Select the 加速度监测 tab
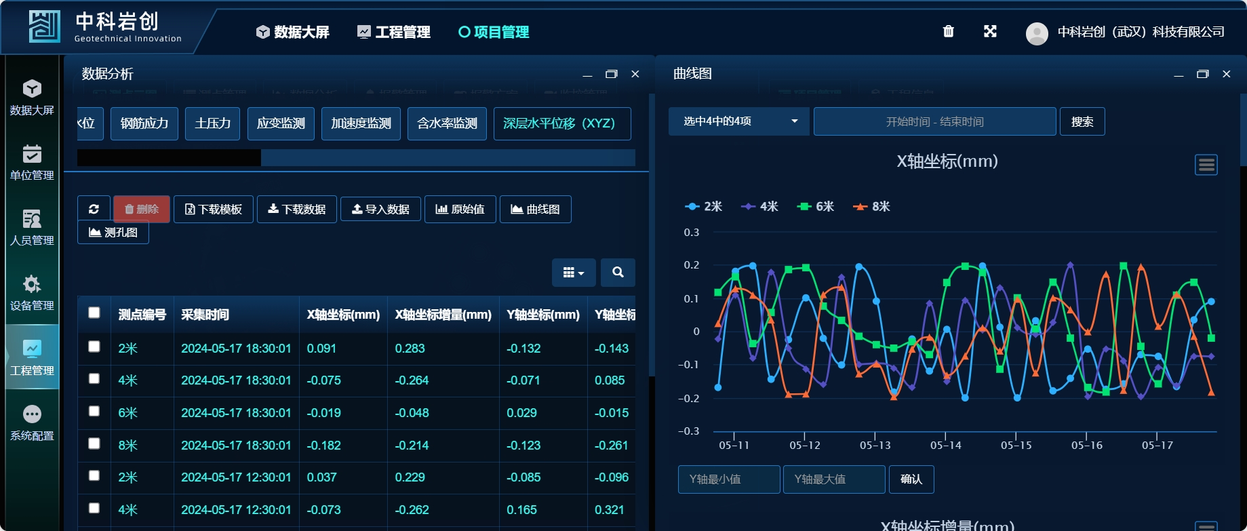Image resolution: width=1247 pixels, height=531 pixels. 361,123
